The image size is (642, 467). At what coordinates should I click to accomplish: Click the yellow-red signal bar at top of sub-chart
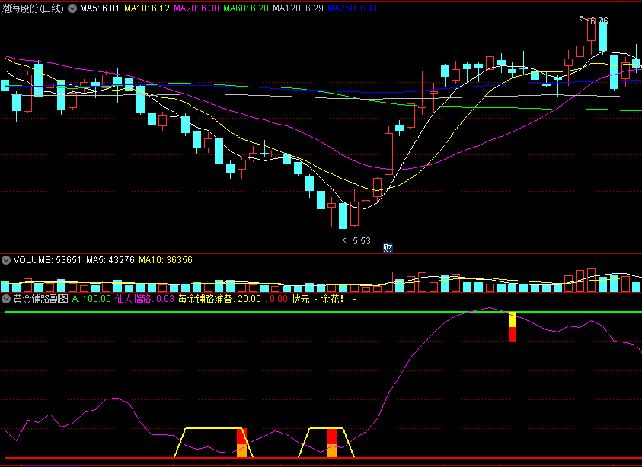[x=512, y=326]
